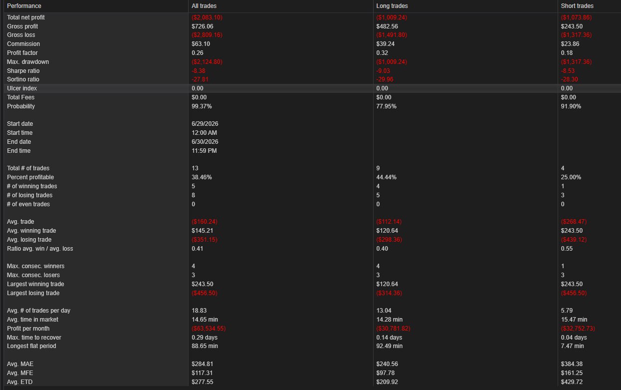Click Long trades profit per month ($30,781.82)
The height and width of the screenshot is (390, 621).
[x=393, y=329]
